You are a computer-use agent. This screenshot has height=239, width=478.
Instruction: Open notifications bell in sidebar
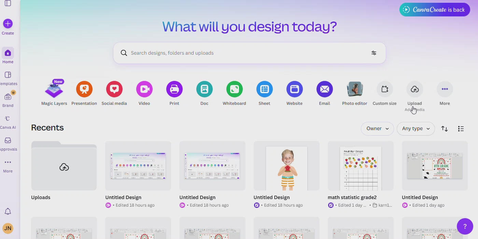click(8, 212)
